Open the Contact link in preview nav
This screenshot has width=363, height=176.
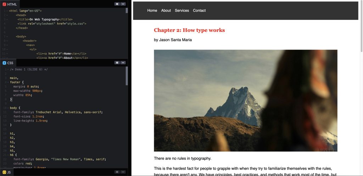199,10
